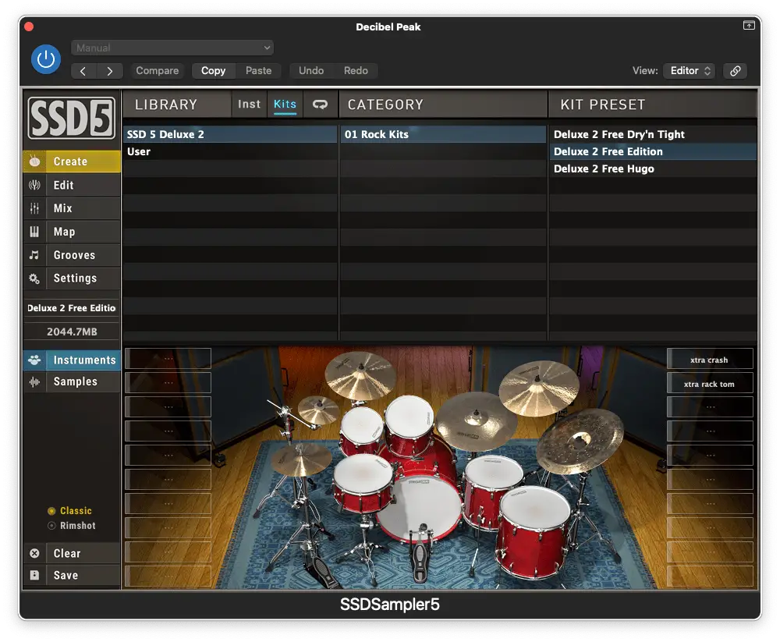Click the hi-hat cymbals in the kit
Screen dimensions: 780x642
click(x=301, y=459)
